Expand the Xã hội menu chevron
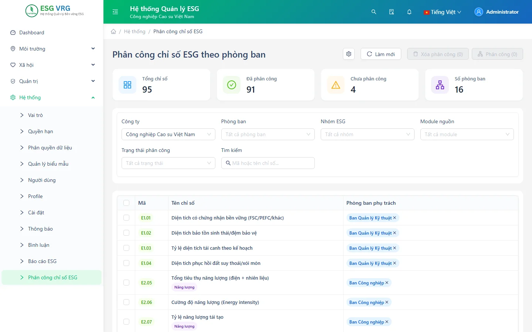532x332 pixels. coord(93,65)
